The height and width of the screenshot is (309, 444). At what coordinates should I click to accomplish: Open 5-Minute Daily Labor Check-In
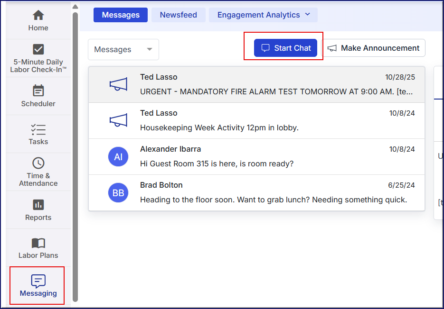coord(38,50)
